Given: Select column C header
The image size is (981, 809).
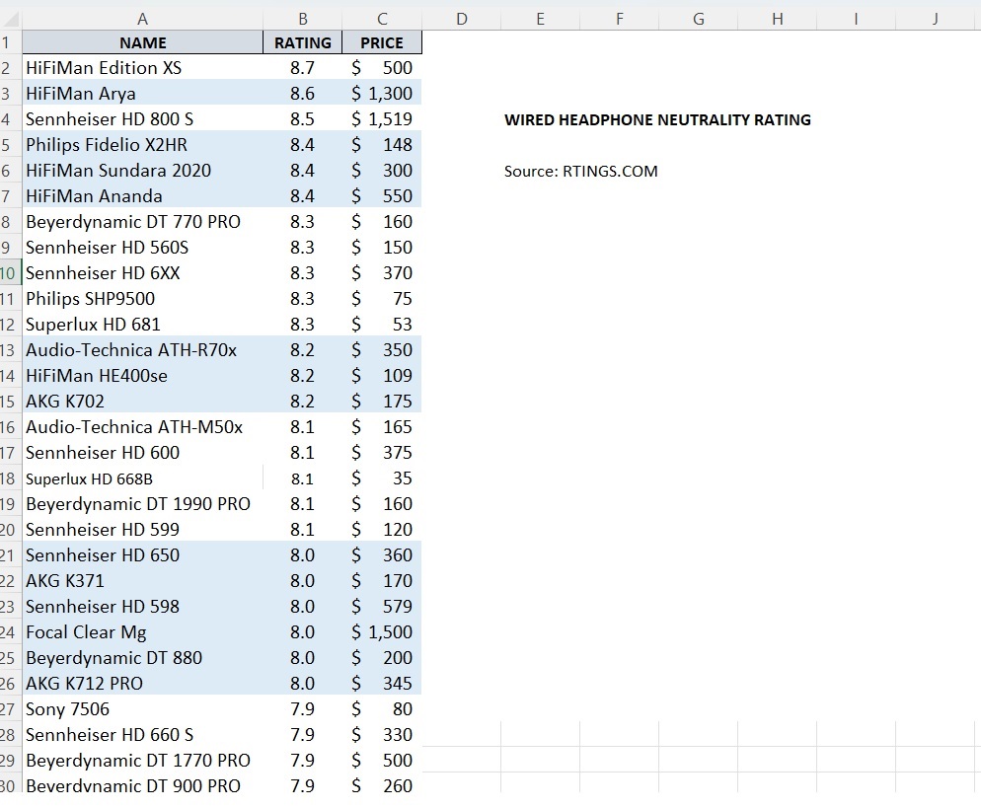Looking at the screenshot, I should pos(382,19).
